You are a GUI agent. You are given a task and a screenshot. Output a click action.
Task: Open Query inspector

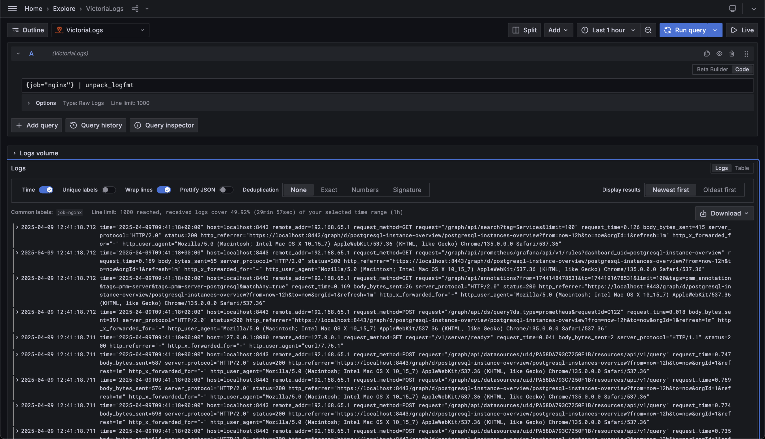(164, 125)
